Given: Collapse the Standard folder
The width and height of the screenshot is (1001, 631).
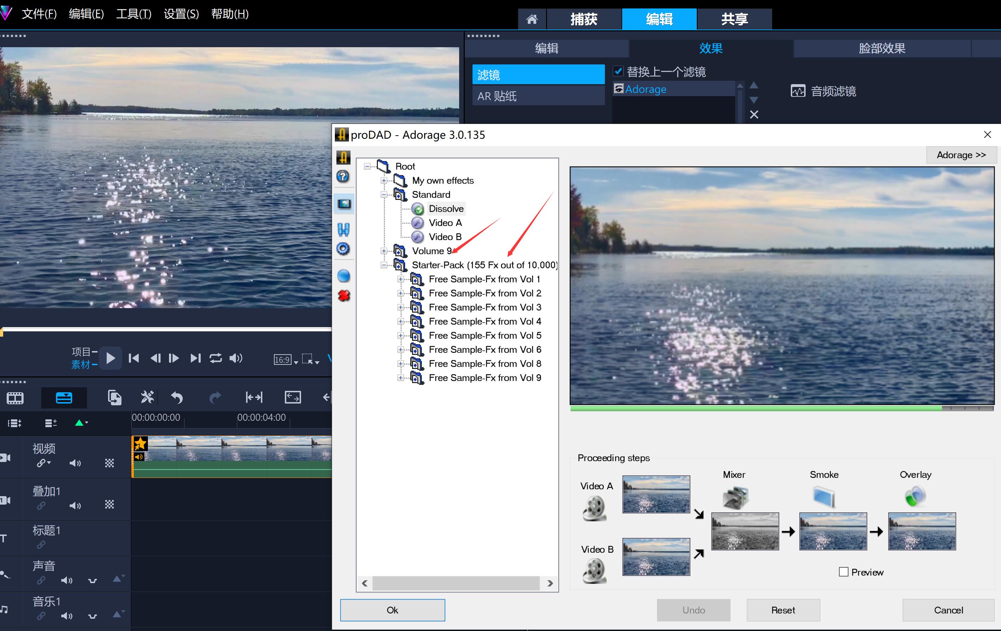Looking at the screenshot, I should [384, 194].
